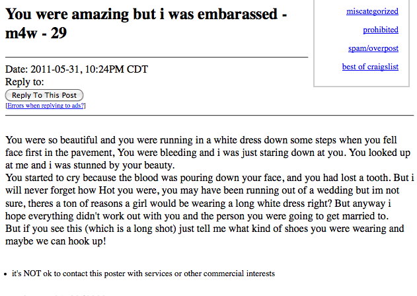
Task: Open the Errors when replying to ads link
Action: pos(46,106)
